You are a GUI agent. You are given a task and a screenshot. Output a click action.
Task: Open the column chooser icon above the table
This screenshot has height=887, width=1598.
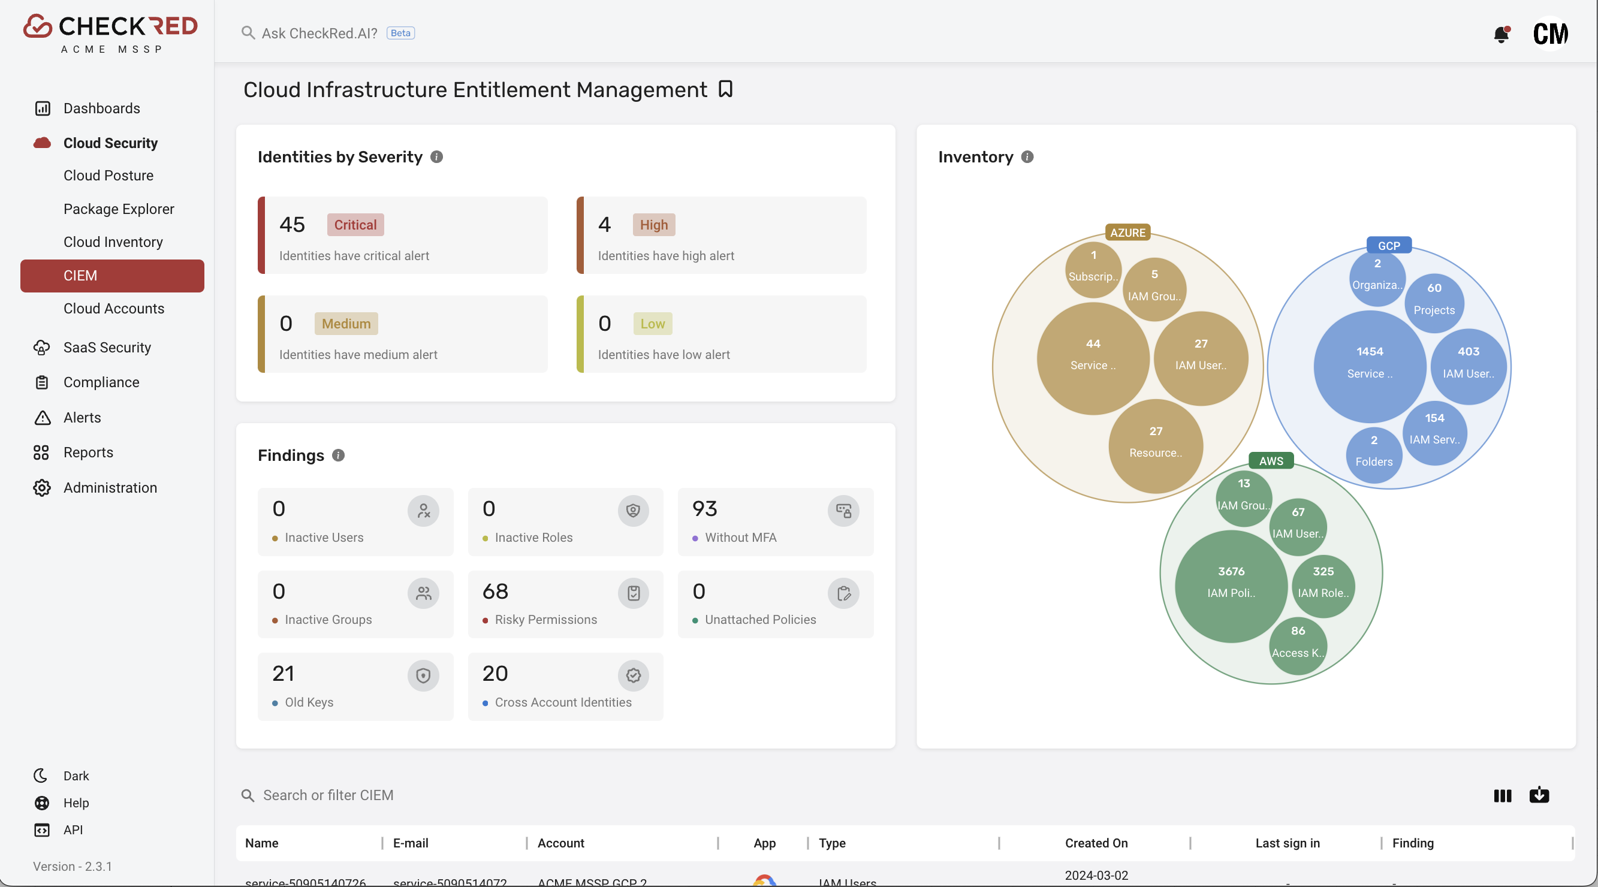click(1502, 795)
